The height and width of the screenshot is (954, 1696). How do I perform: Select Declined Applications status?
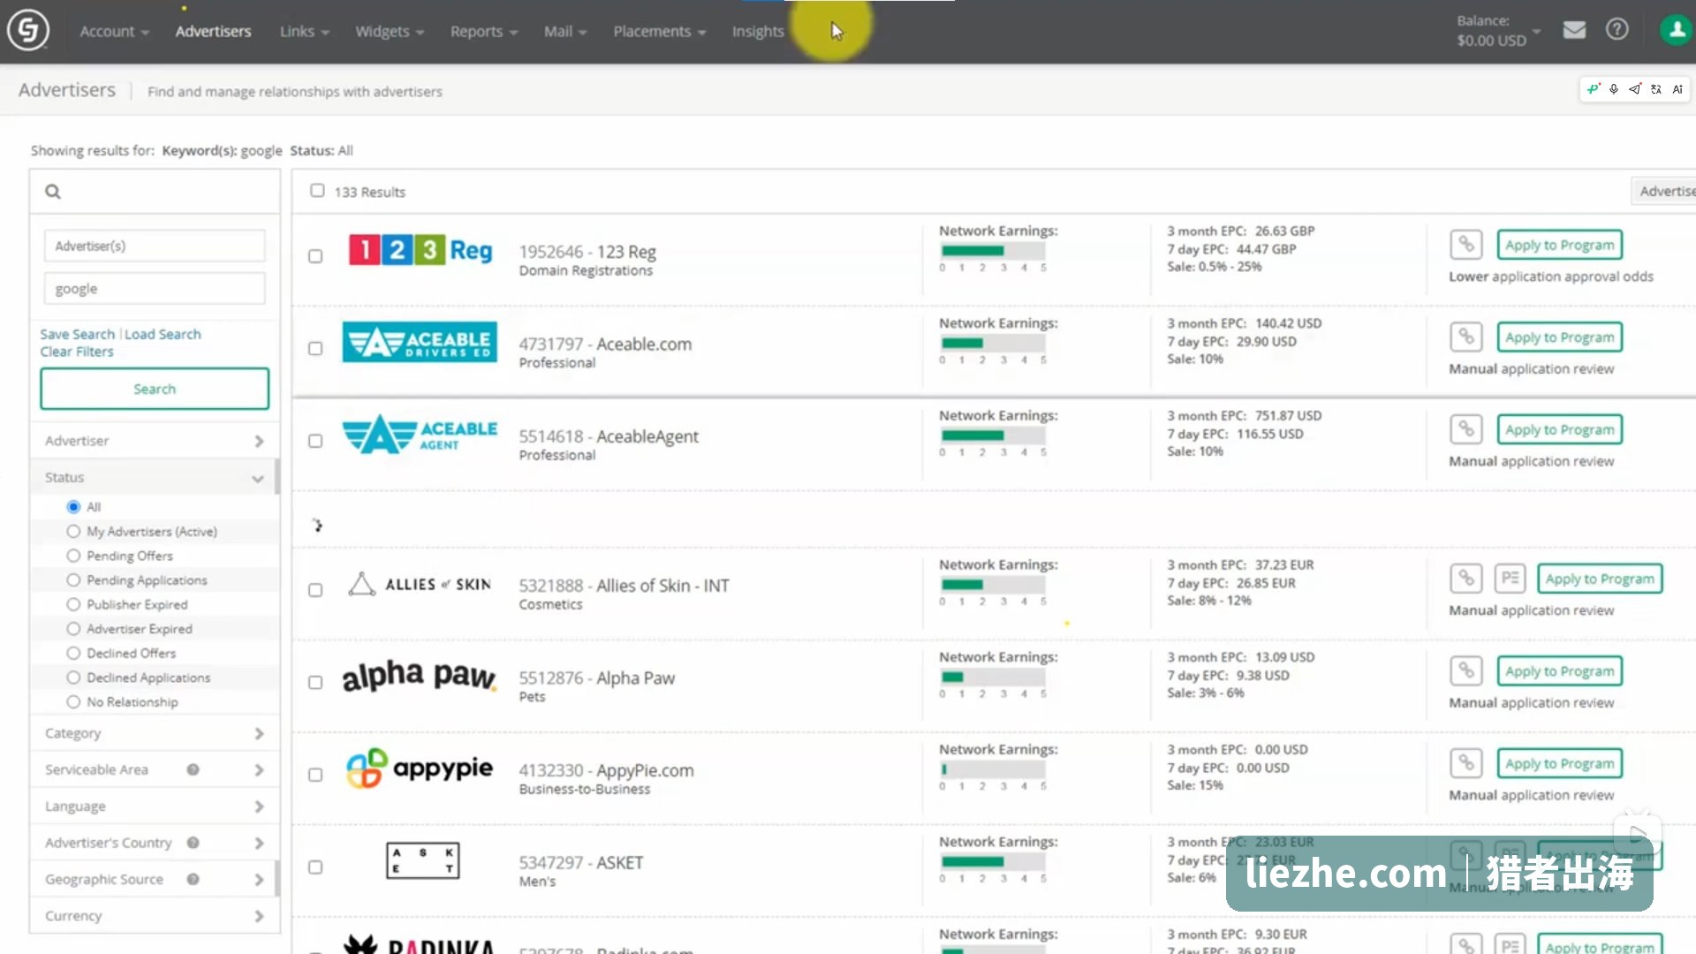click(x=73, y=678)
